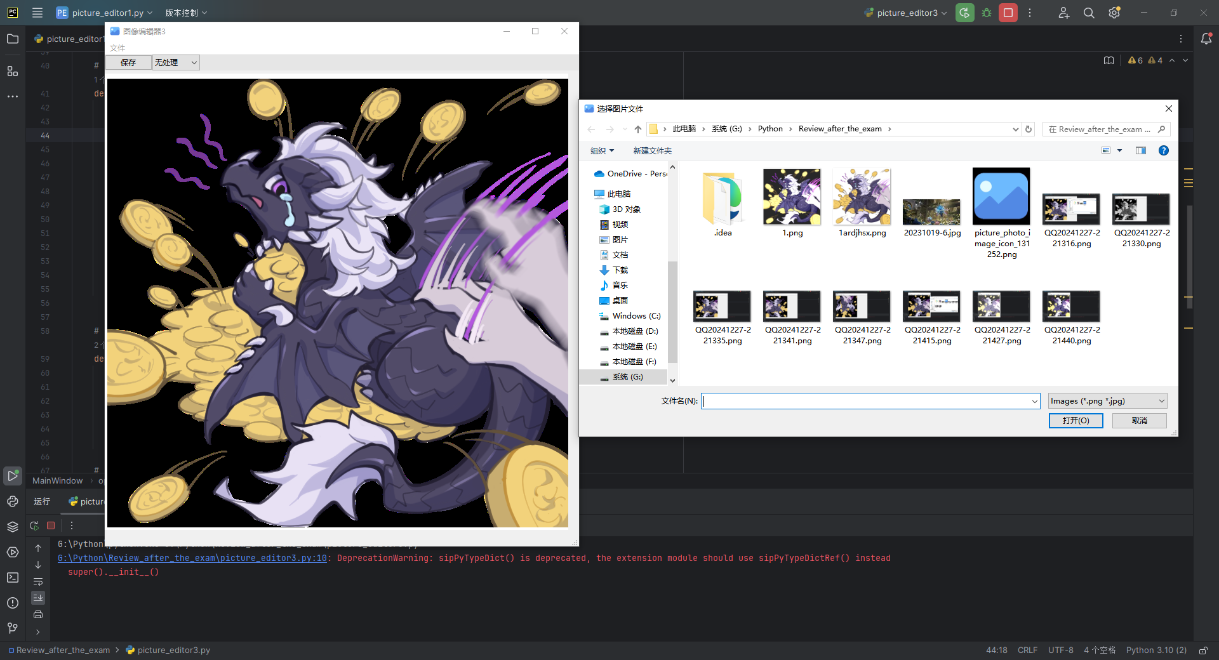Viewport: 1219px width, 660px height.
Task: Open the picture_editor1.py project dropdown
Action: pos(104,13)
